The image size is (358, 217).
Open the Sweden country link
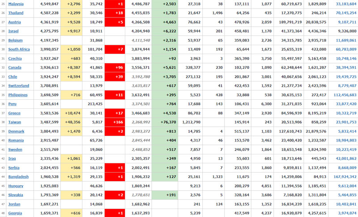(x=15, y=149)
